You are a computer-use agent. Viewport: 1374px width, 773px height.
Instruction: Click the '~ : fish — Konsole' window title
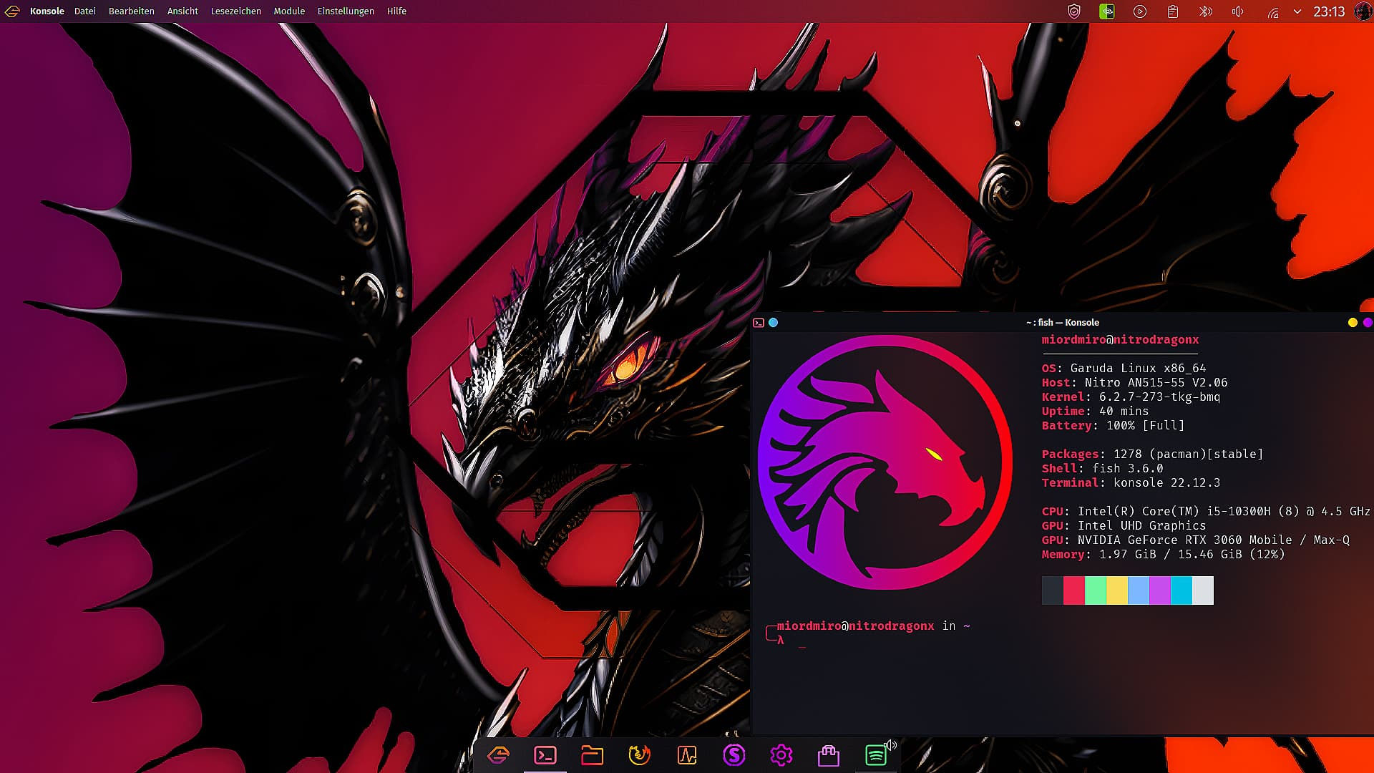pyautogui.click(x=1062, y=323)
